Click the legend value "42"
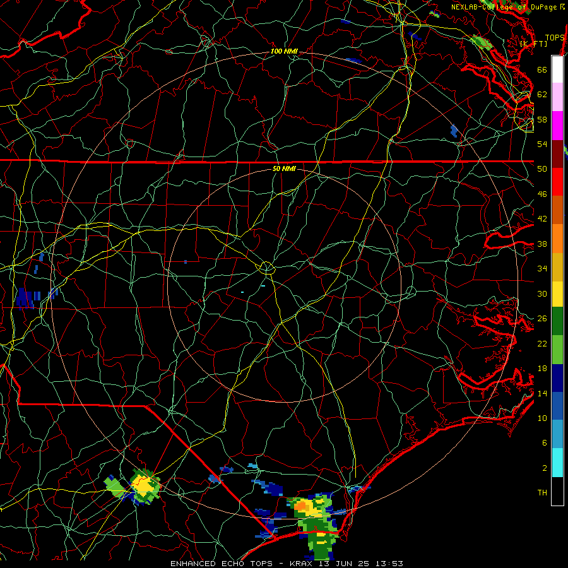Image resolution: width=568 pixels, height=568 pixels. tap(542, 219)
